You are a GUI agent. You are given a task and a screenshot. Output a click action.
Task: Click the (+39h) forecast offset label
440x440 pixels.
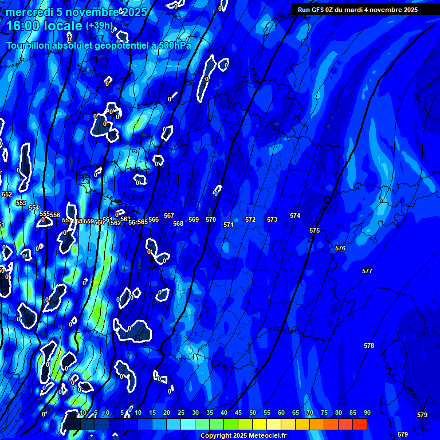point(99,26)
